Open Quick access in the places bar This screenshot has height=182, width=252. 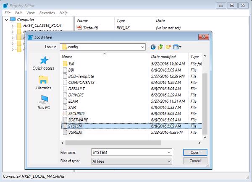(43, 63)
